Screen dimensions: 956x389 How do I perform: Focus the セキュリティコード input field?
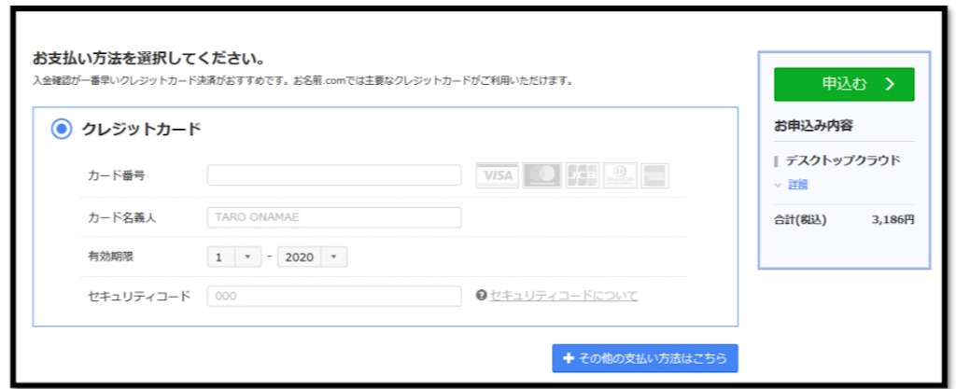click(x=334, y=296)
